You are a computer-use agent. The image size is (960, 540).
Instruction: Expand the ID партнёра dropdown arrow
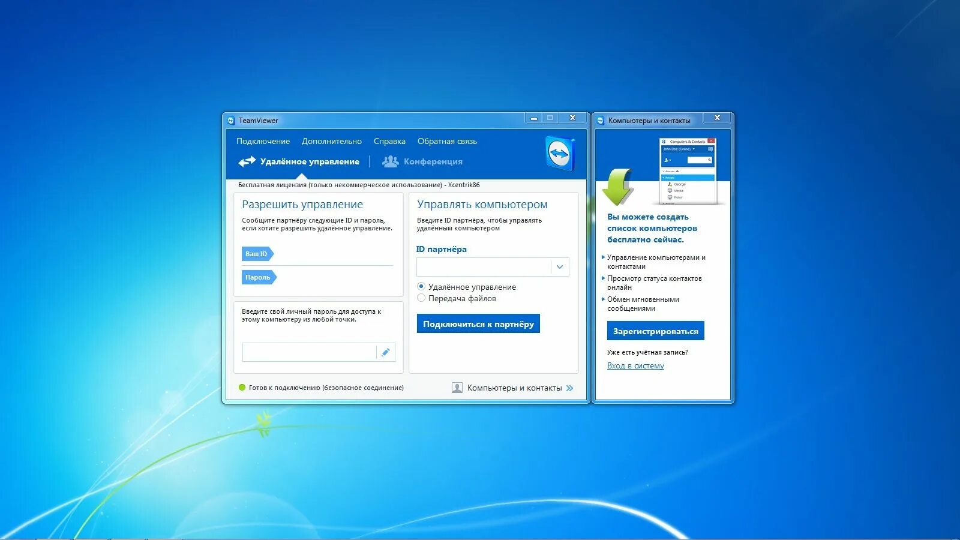tap(560, 267)
